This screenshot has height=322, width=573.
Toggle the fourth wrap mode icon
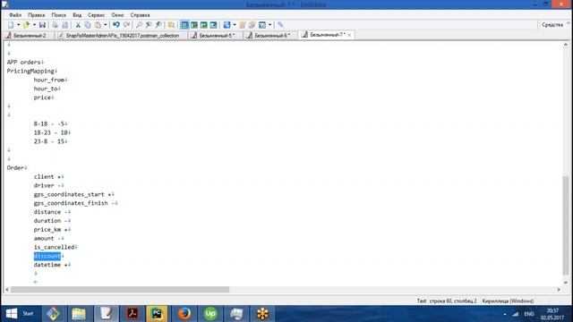[213, 25]
